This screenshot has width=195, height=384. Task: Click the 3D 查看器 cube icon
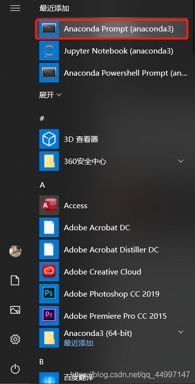(x=49, y=139)
